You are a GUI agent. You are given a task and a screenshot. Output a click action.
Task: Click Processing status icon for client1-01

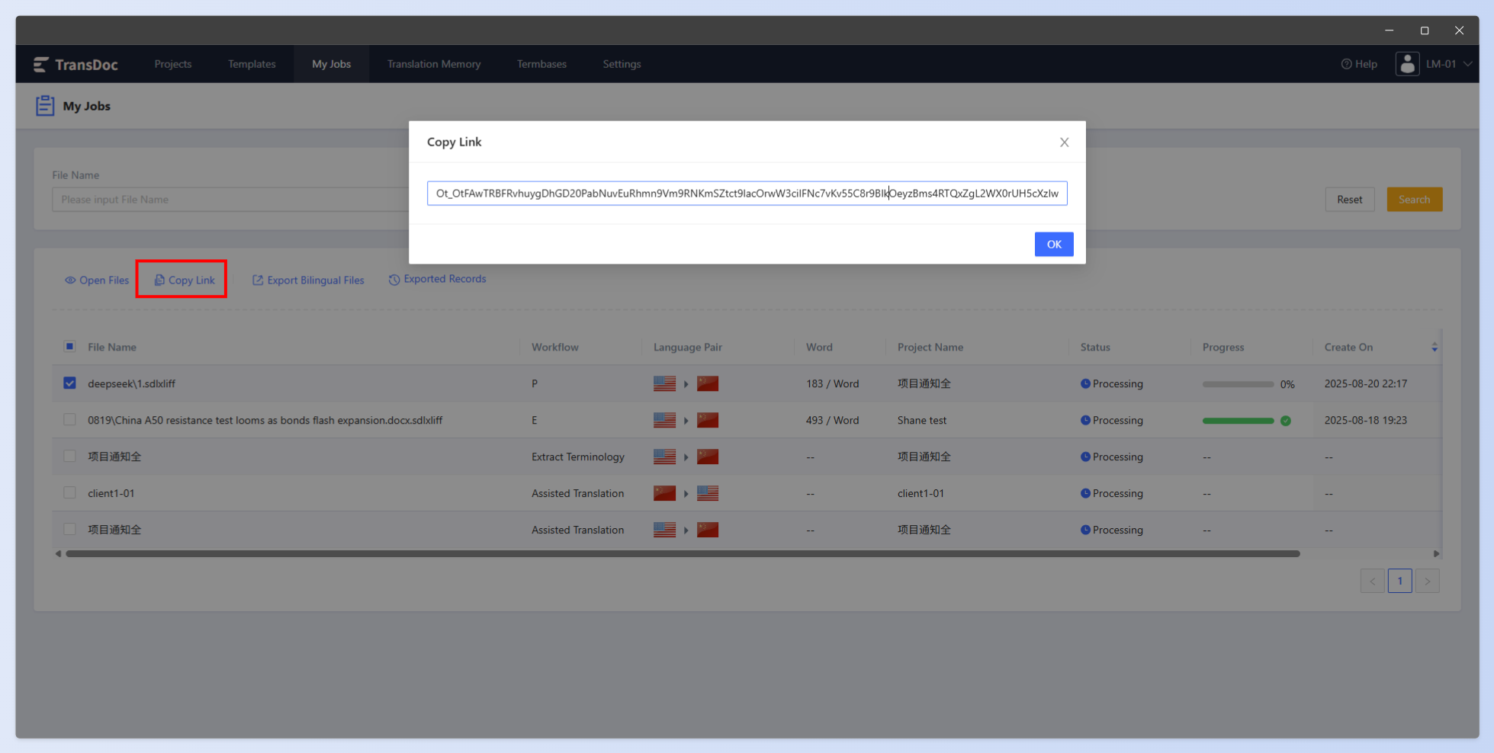(1085, 493)
